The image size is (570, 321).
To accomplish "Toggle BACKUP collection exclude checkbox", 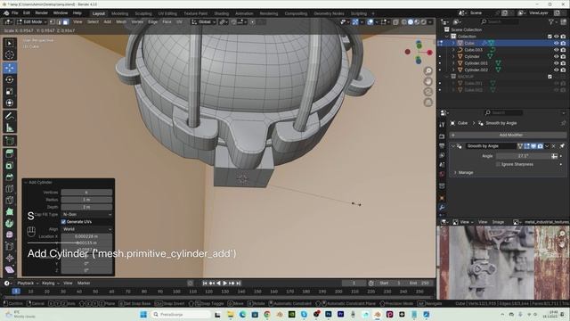I will coord(550,77).
